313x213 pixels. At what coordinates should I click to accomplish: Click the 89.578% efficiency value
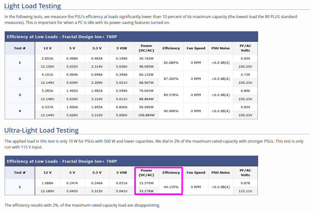pyautogui.click(x=171, y=95)
